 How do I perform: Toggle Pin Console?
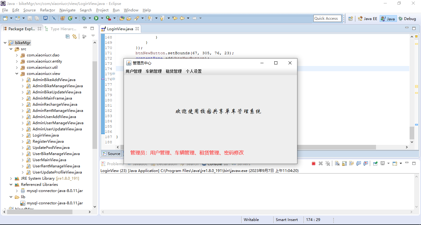pos(375,163)
